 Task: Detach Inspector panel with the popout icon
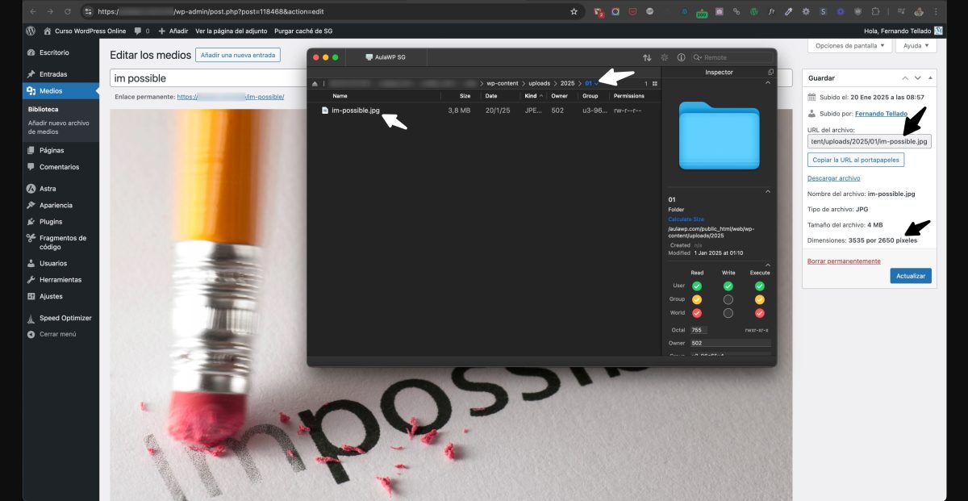tap(770, 72)
